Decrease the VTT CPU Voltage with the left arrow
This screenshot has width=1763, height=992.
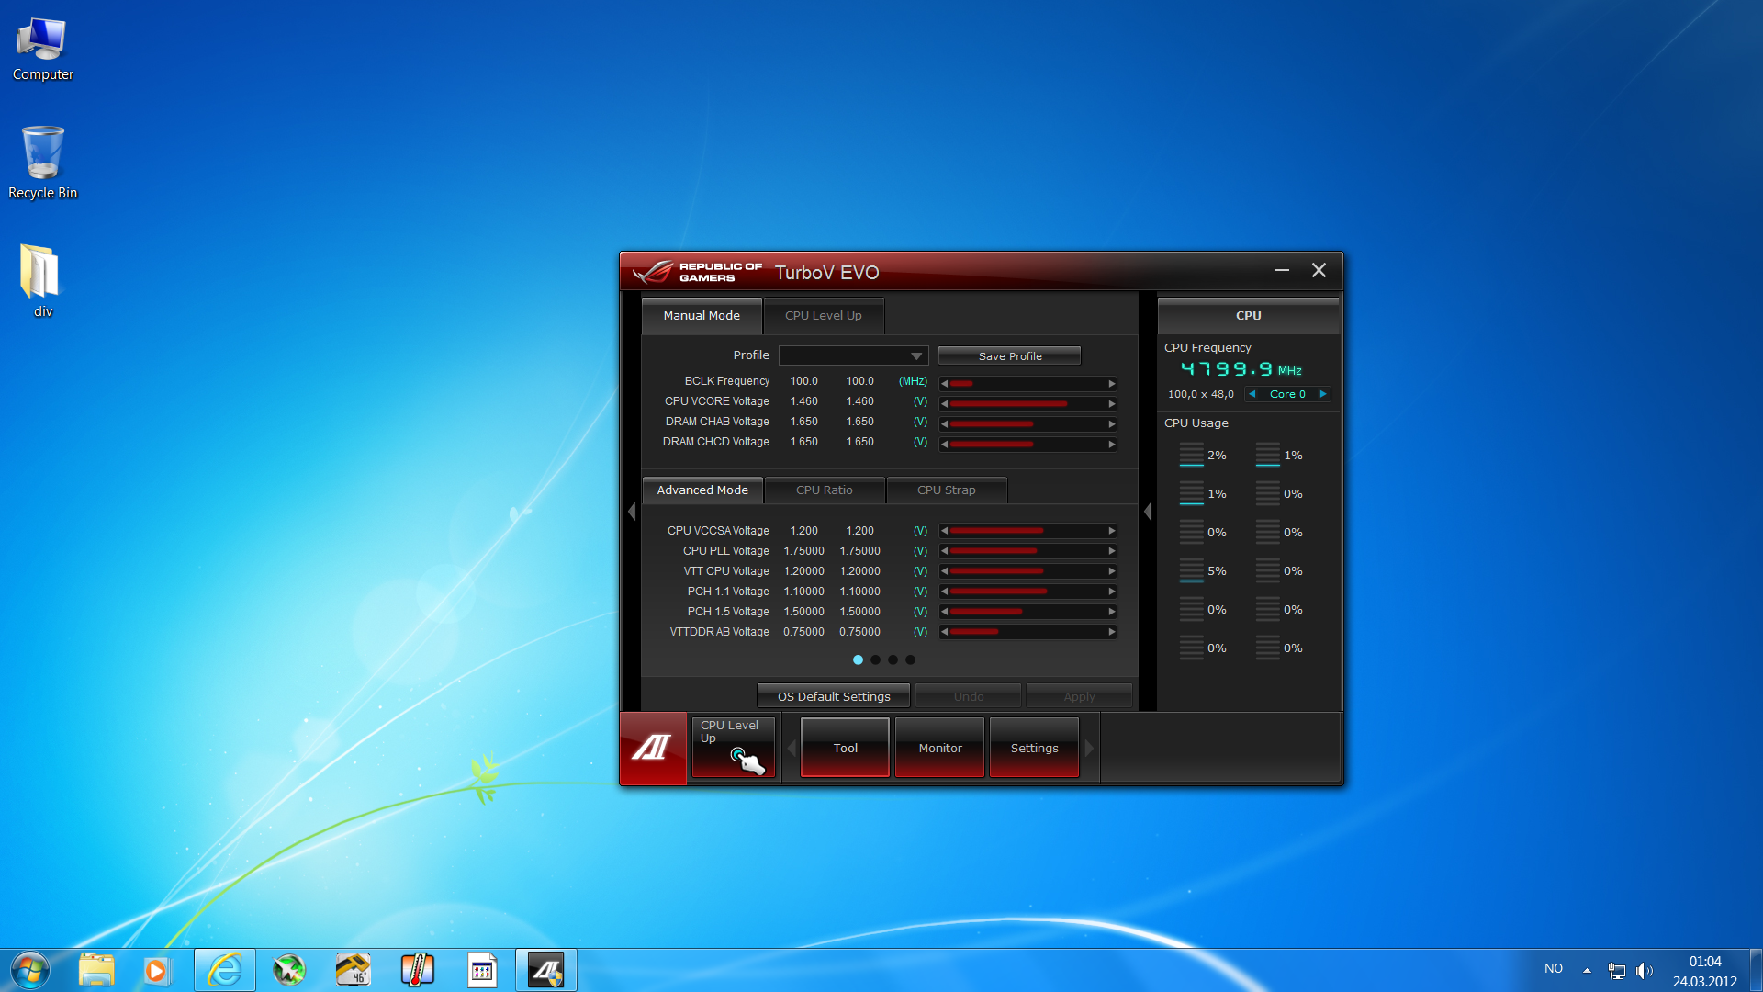pyautogui.click(x=944, y=570)
